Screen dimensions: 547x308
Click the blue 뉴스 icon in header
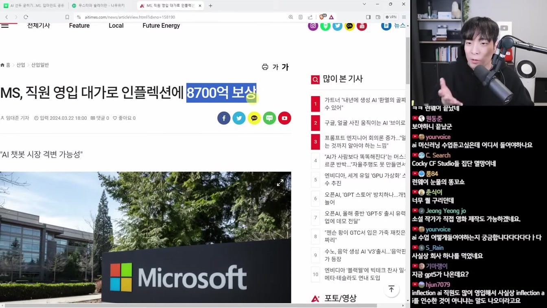[x=386, y=26]
